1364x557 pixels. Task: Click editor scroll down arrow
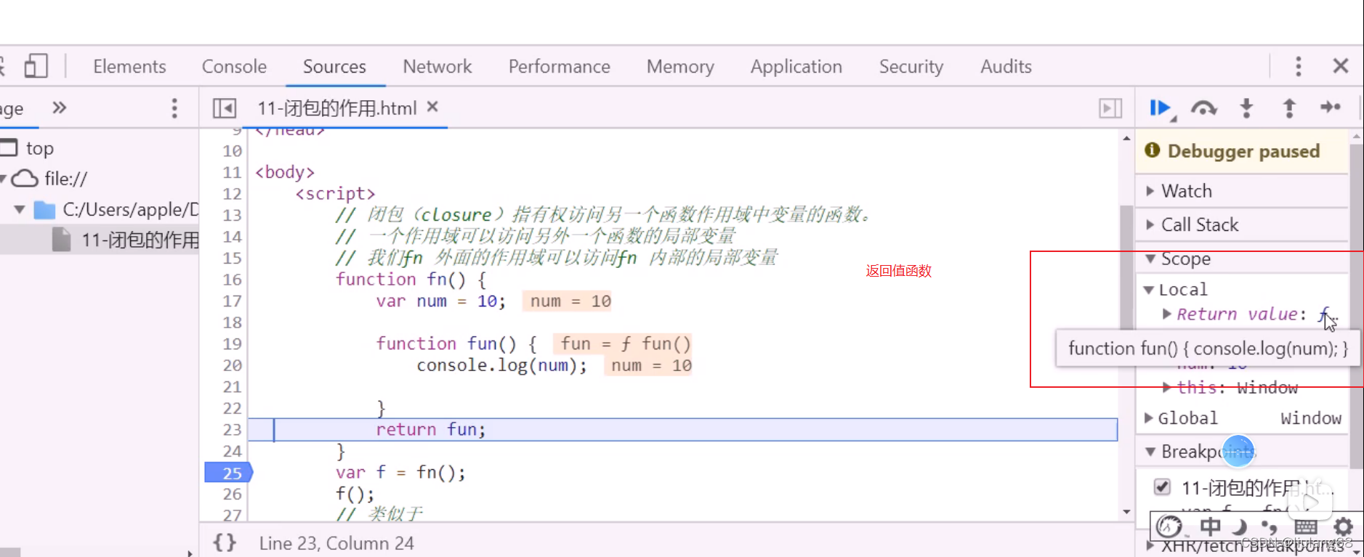(1126, 512)
